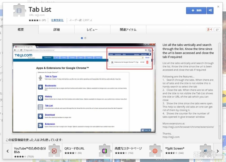Open the 関連アイテム tab
Screen dimensions: 226x162
128,29
